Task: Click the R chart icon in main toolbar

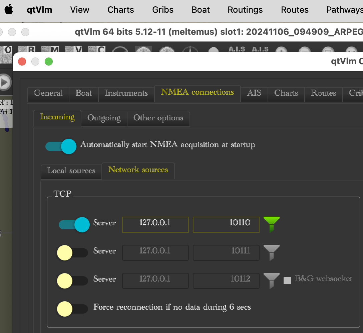Action: [x=27, y=49]
